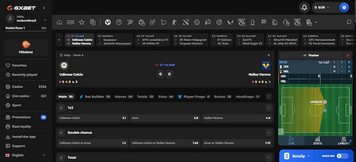Select the Tennis racket sport icon
This screenshot has height=162, width=356.
pyautogui.click(x=130, y=22)
